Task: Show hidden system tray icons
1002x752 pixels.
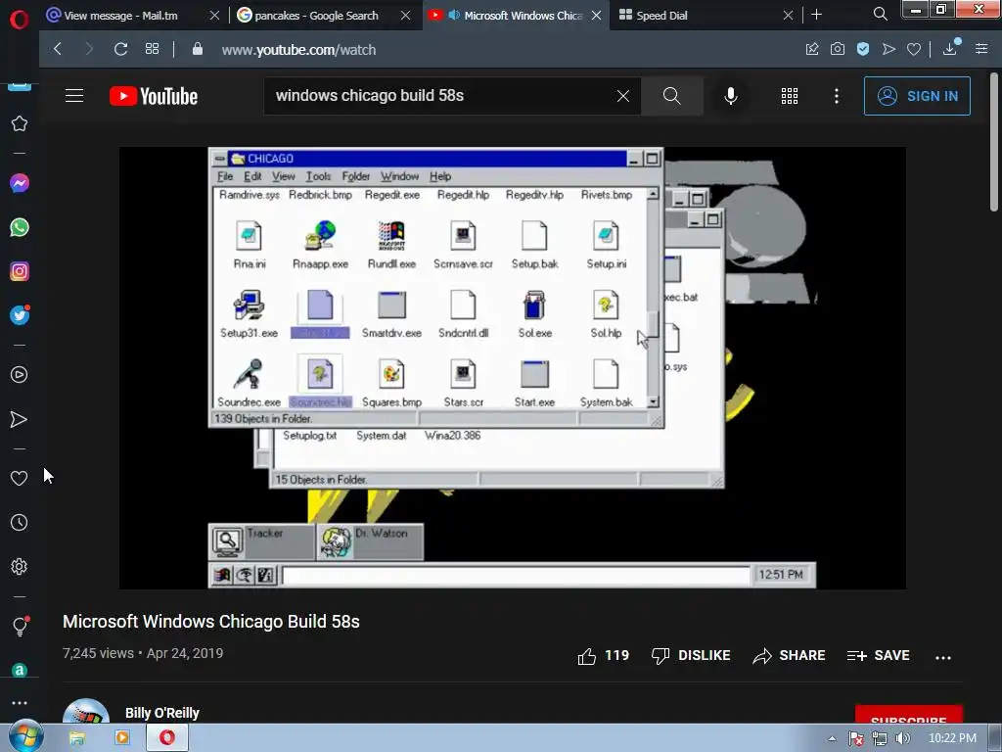Action: (832, 738)
